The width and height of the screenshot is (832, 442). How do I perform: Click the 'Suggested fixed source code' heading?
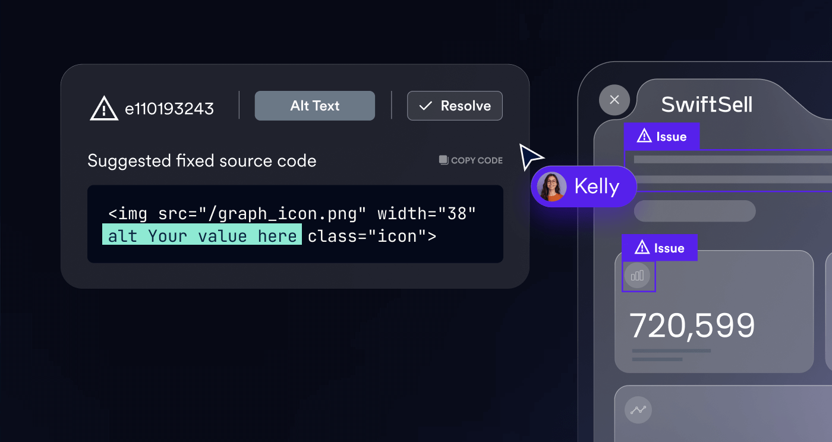[x=201, y=161]
